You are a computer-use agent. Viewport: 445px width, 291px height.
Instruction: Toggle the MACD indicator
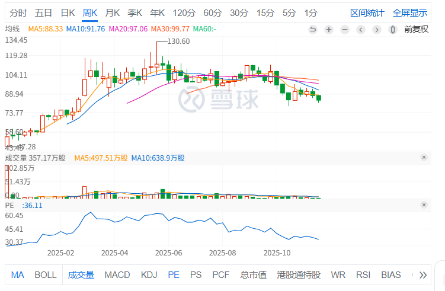[117, 275]
